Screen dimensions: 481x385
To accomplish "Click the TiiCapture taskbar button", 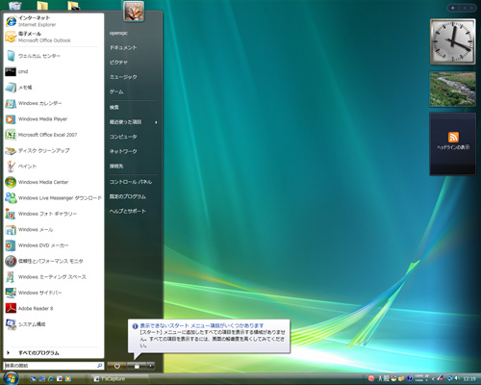I will point(119,379).
